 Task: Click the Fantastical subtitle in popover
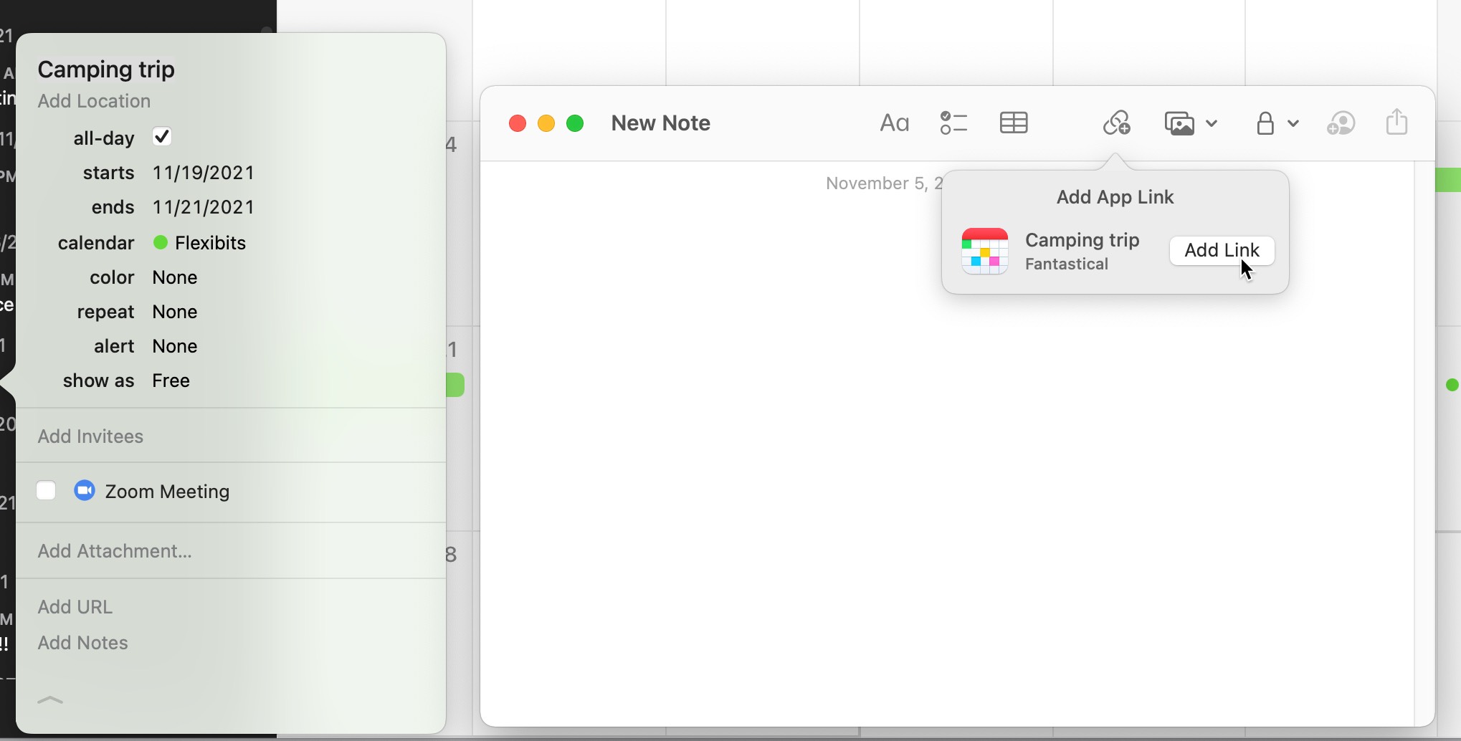pos(1067,264)
